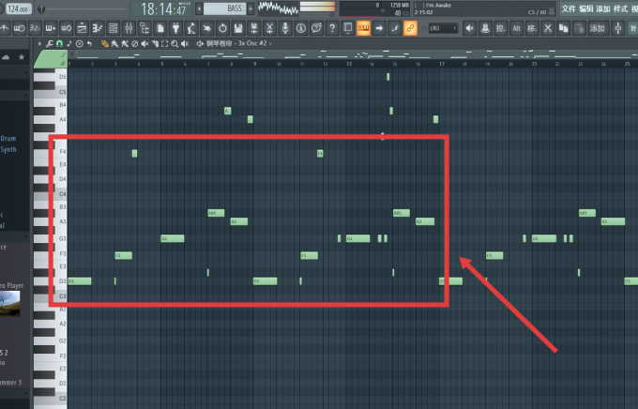Click the help question mark icon
The height and width of the screenshot is (409, 638).
point(332,28)
